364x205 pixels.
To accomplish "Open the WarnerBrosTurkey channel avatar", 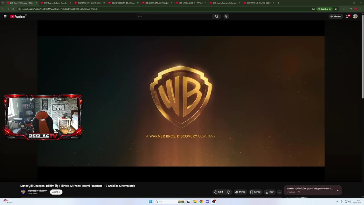I will pyautogui.click(x=23, y=192).
